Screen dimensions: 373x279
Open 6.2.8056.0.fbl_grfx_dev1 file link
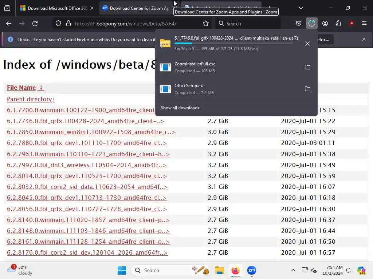click(x=87, y=209)
